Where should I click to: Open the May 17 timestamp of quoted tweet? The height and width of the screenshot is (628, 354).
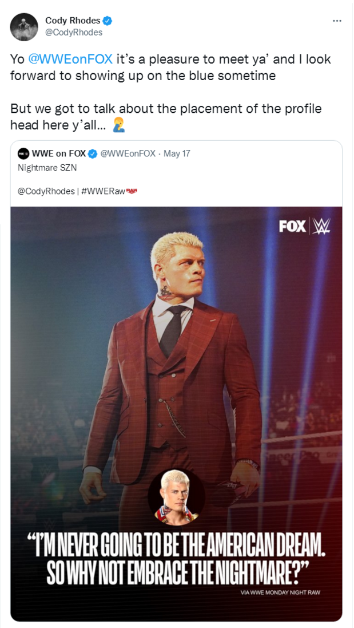click(177, 153)
